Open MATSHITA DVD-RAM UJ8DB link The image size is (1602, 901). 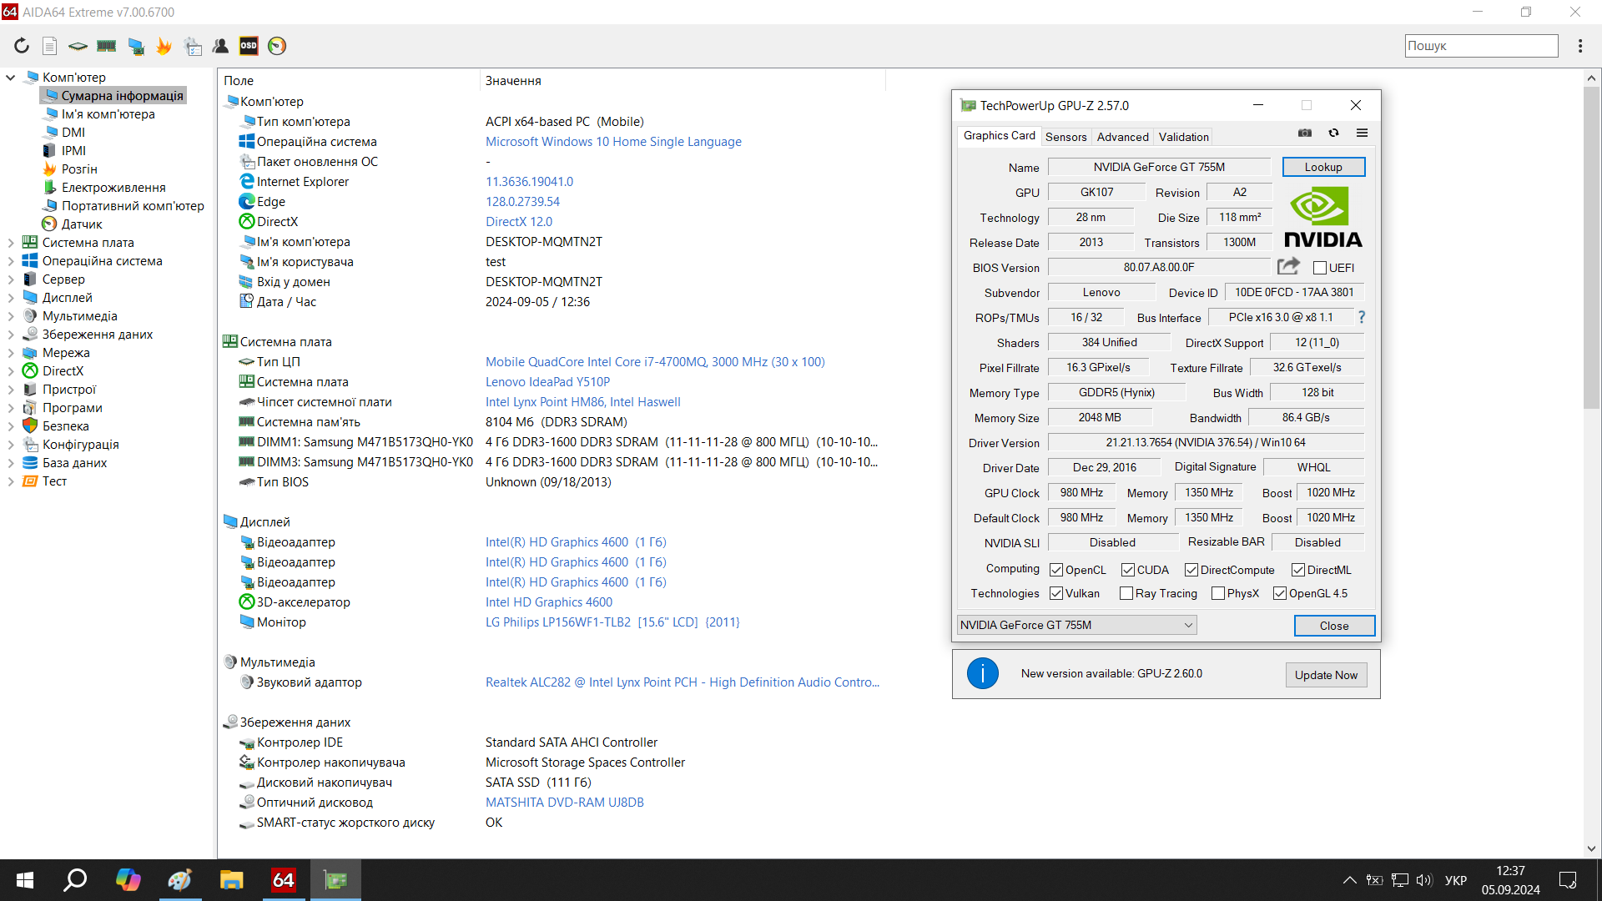(x=564, y=803)
